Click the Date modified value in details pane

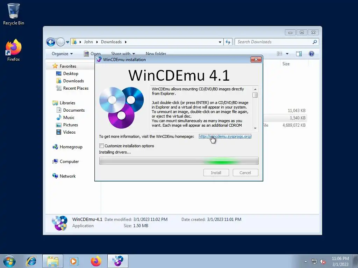click(x=150, y=219)
